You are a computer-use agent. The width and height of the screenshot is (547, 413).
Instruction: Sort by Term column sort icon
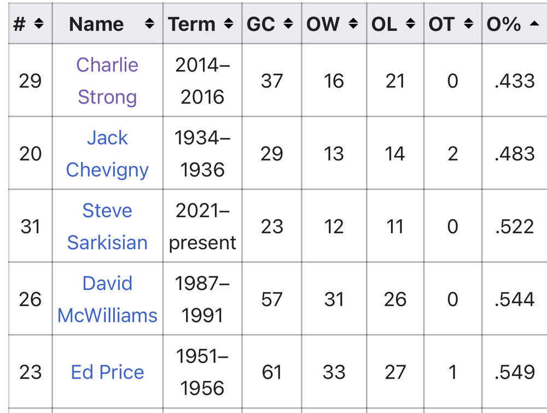pyautogui.click(x=229, y=24)
